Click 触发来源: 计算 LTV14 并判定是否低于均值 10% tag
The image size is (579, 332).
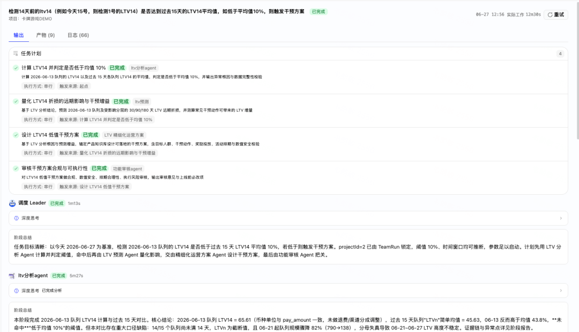click(x=106, y=120)
